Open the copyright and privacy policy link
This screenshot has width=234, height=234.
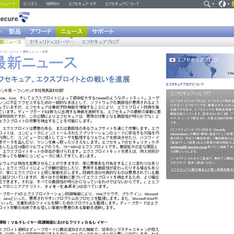[202, 170]
